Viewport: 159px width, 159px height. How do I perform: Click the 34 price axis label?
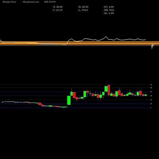(151, 85)
